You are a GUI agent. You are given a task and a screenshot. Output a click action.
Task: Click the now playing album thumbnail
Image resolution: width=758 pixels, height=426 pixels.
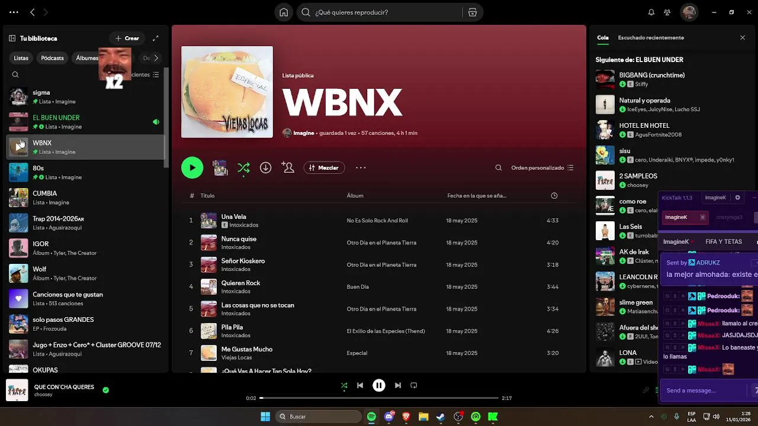coord(17,390)
